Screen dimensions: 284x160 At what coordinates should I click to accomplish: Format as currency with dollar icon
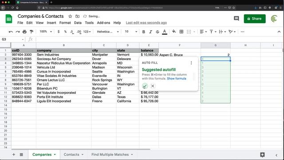(59, 32)
